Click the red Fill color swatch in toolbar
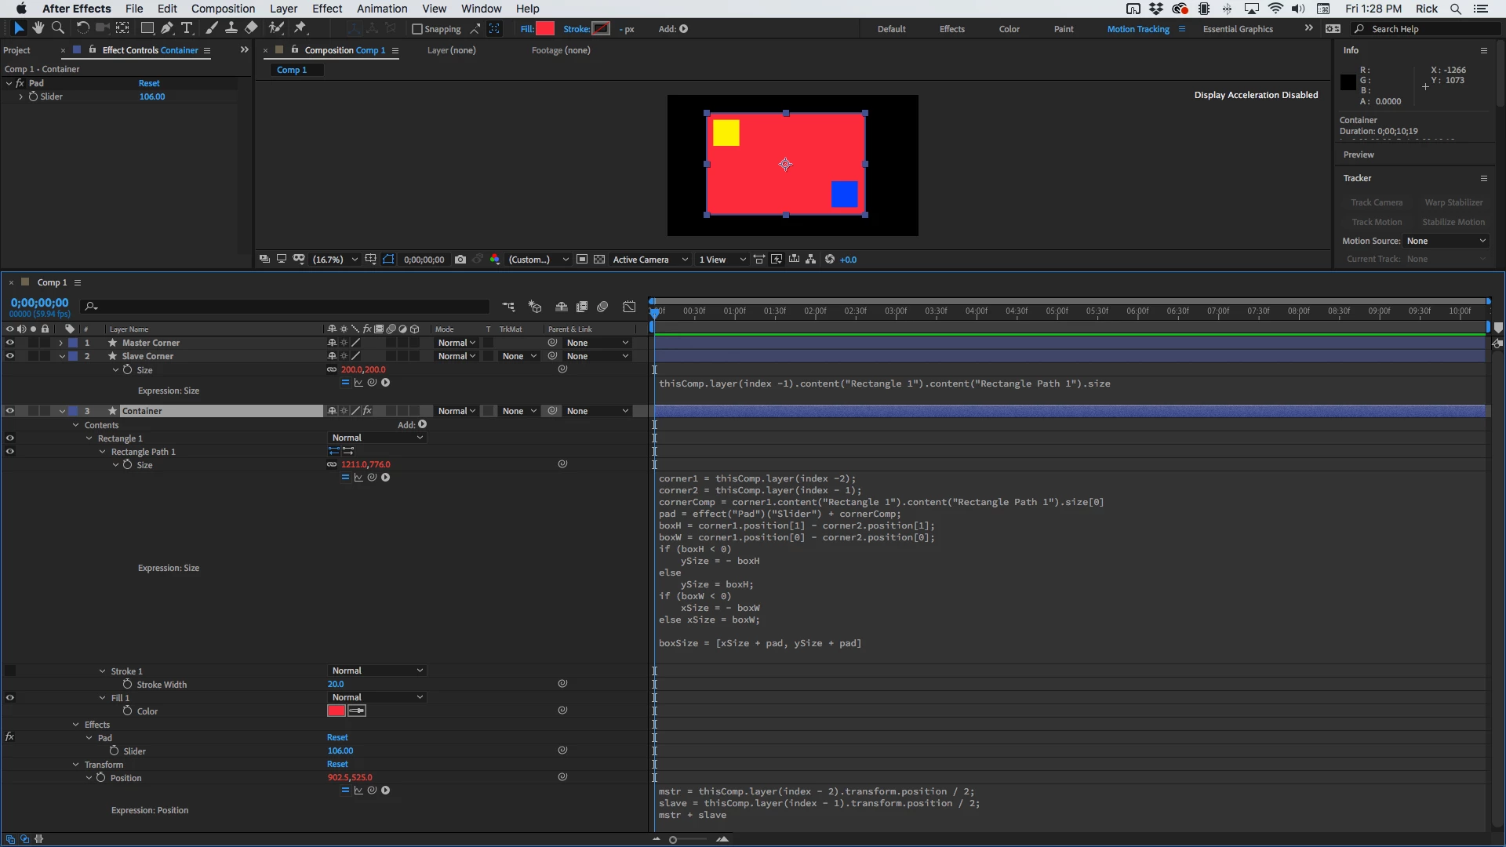This screenshot has height=847, width=1506. click(545, 29)
